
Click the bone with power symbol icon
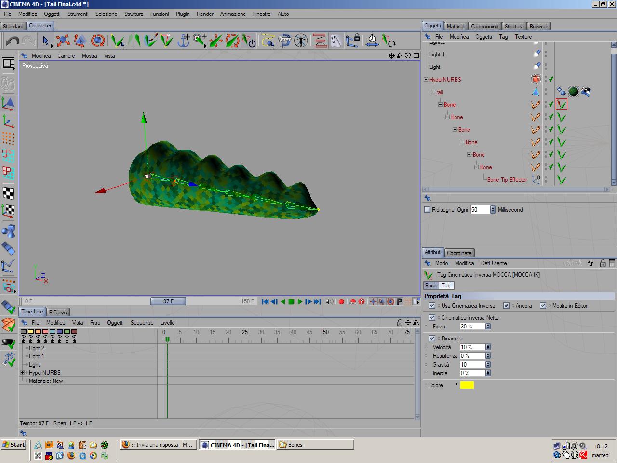pyautogui.click(x=249, y=41)
